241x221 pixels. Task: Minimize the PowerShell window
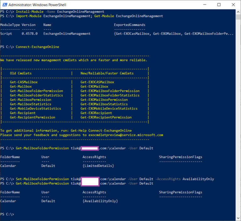[x=205, y=5]
